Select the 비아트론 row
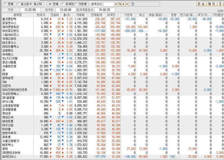This screenshot has height=160, width=224. (113, 121)
